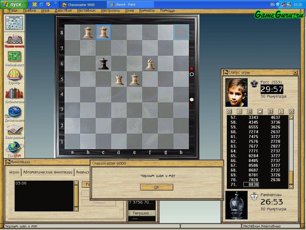This screenshot has width=306, height=230.
Task: Open the Игра menu
Action: coord(45,10)
